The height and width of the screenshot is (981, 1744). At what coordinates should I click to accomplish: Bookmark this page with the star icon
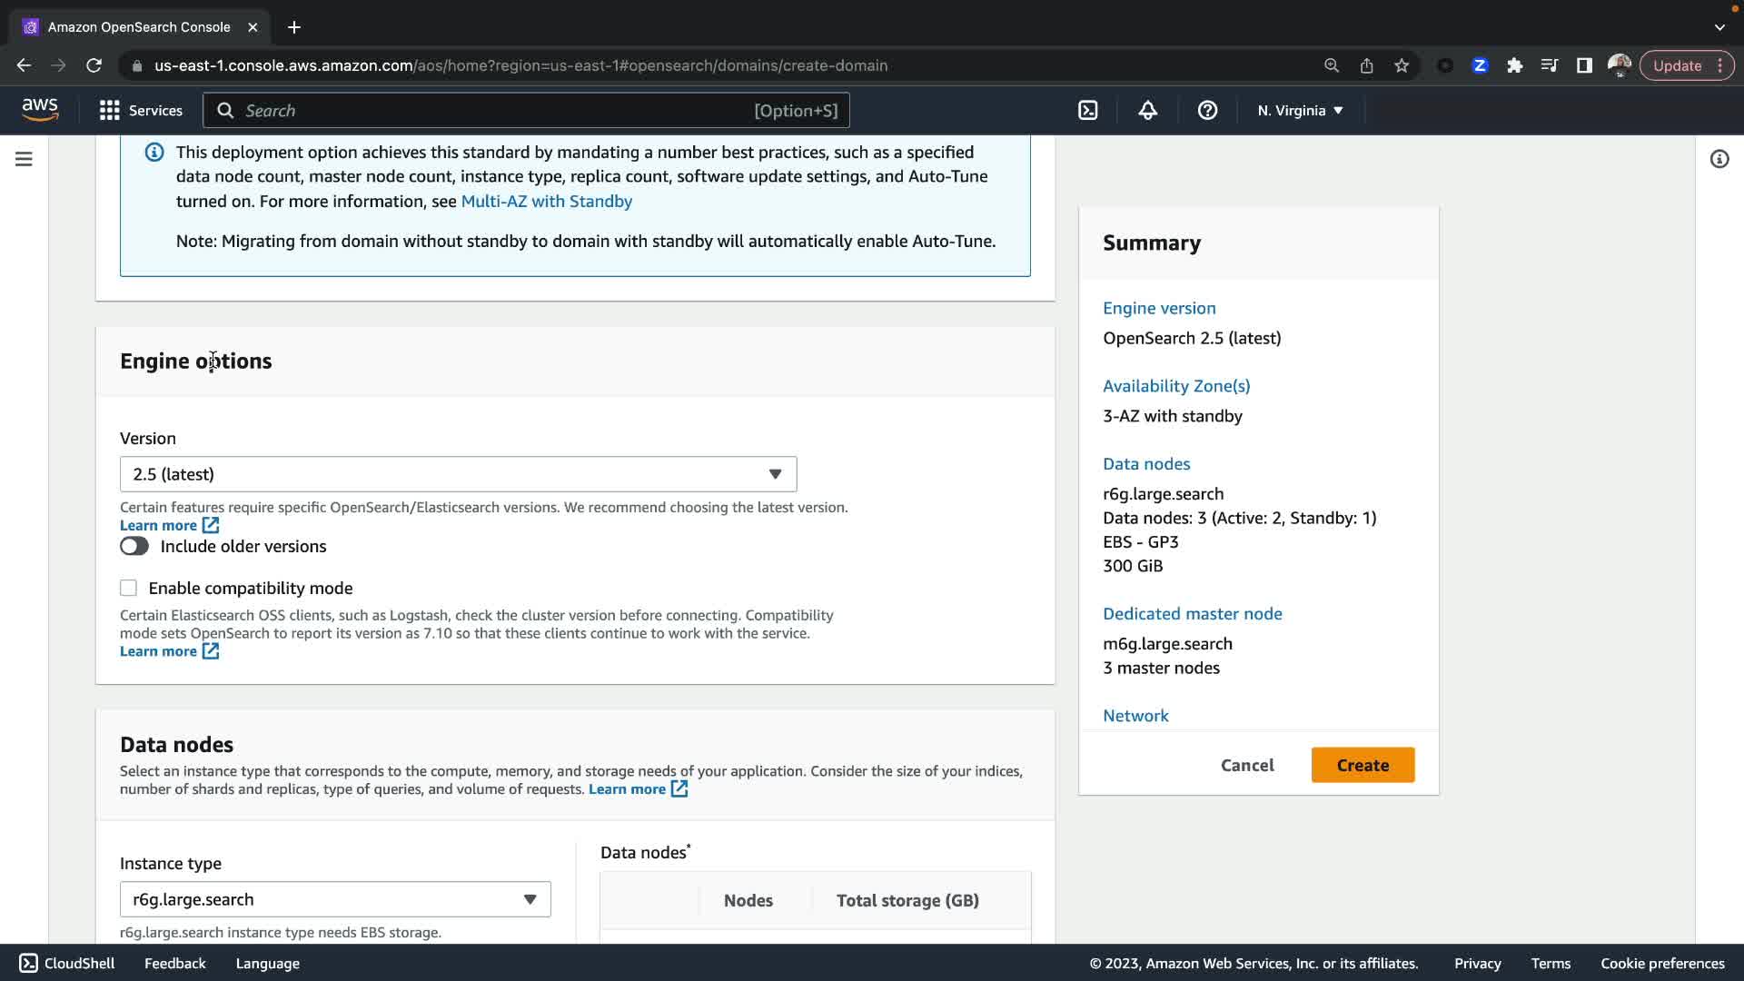1402,65
